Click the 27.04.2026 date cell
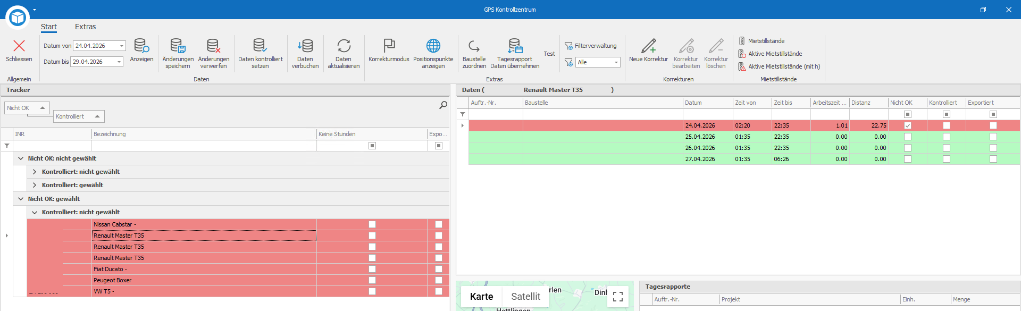Image resolution: width=1021 pixels, height=311 pixels. point(707,159)
